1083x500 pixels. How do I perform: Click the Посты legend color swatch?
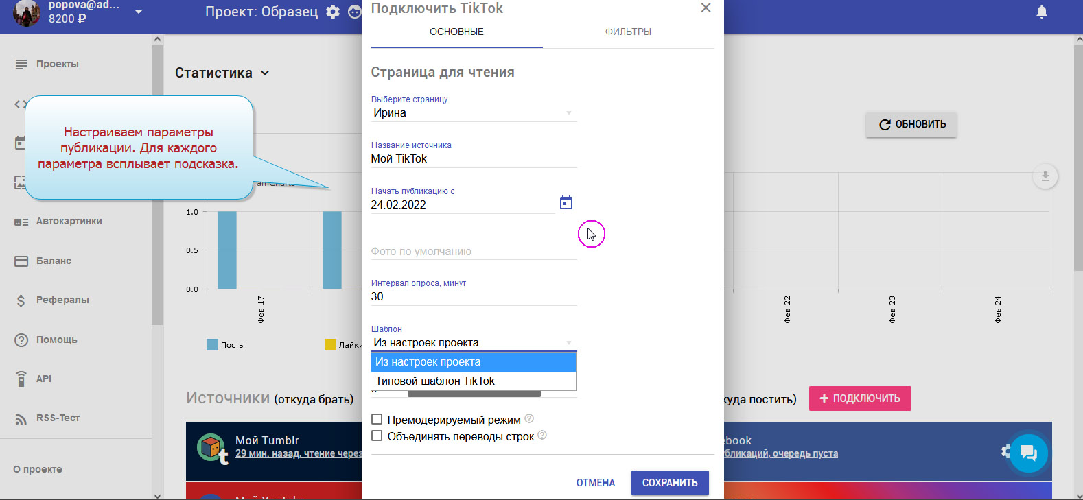(212, 345)
